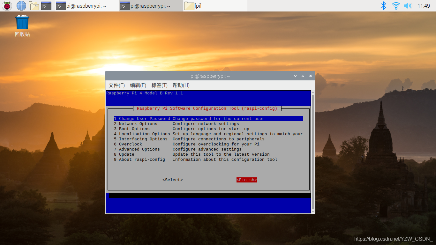The image size is (436, 245).
Task: Select Network Options entry
Action: (208, 124)
